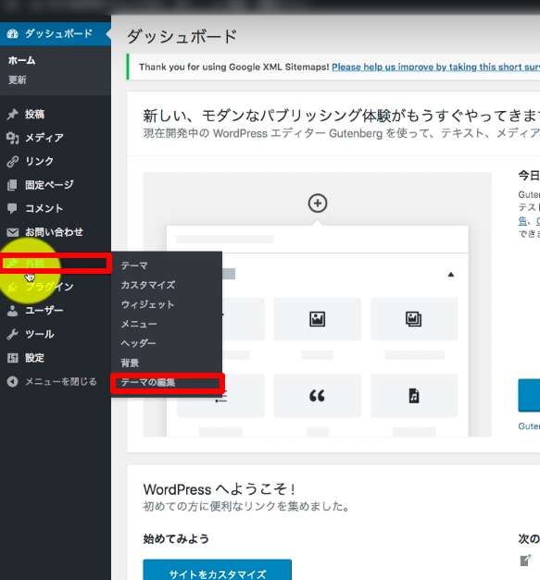540x580 pixels.
Task: Click the chain link icon beside リンク
Action: pyautogui.click(x=13, y=162)
